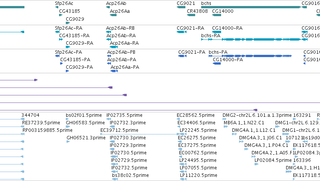
Task: Click the IP02735.5prime alignment label
Action: pyautogui.click(x=124, y=115)
